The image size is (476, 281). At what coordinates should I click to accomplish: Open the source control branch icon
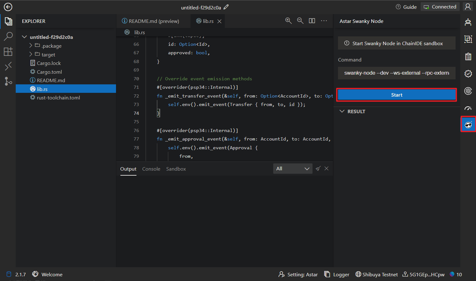click(8, 81)
